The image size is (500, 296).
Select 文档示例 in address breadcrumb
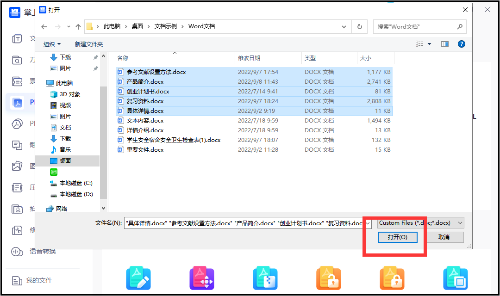(x=165, y=26)
